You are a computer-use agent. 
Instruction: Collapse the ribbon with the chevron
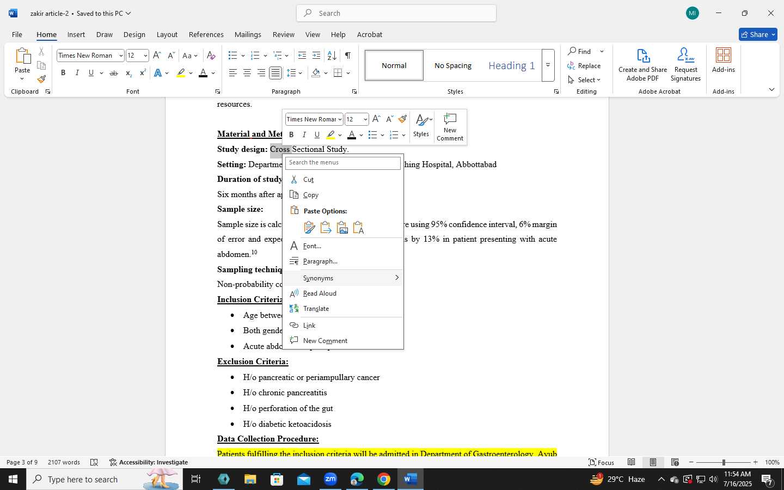[x=771, y=90]
